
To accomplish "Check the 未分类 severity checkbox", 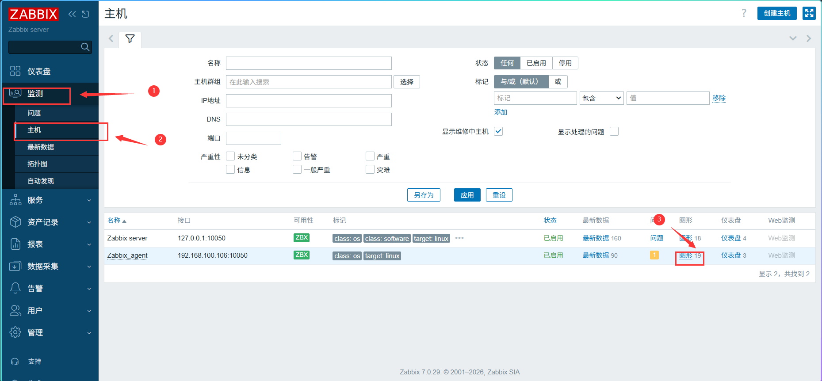I will (x=230, y=156).
